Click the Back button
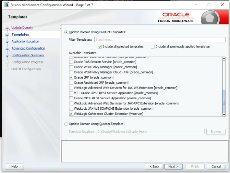This screenshot has width=230, height=173. 154,167
